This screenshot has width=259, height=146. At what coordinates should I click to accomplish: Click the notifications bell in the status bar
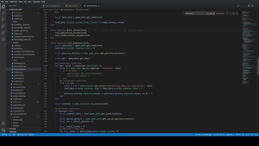click(x=256, y=135)
